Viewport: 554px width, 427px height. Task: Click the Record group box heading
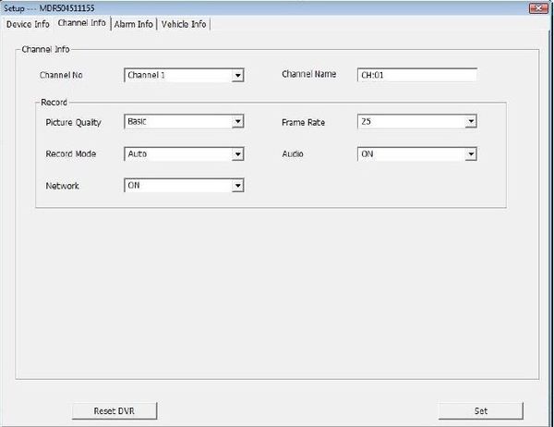(x=54, y=102)
